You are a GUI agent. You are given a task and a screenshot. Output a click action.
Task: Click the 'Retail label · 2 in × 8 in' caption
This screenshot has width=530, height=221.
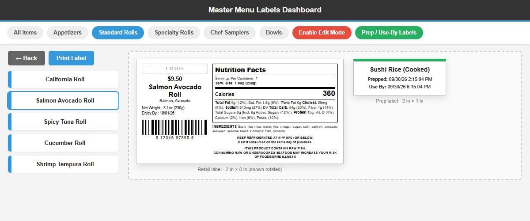[240, 169]
